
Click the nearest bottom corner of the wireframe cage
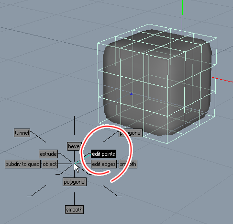pyautogui.click(x=167, y=143)
